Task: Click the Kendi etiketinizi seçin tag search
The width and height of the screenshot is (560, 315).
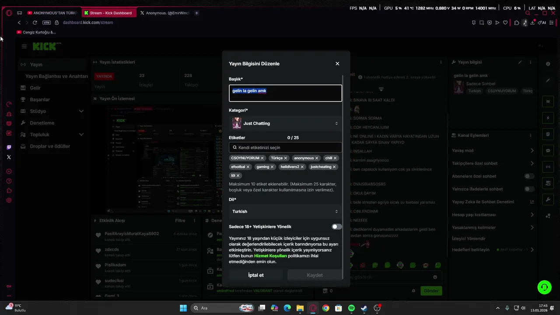Action: pyautogui.click(x=285, y=147)
